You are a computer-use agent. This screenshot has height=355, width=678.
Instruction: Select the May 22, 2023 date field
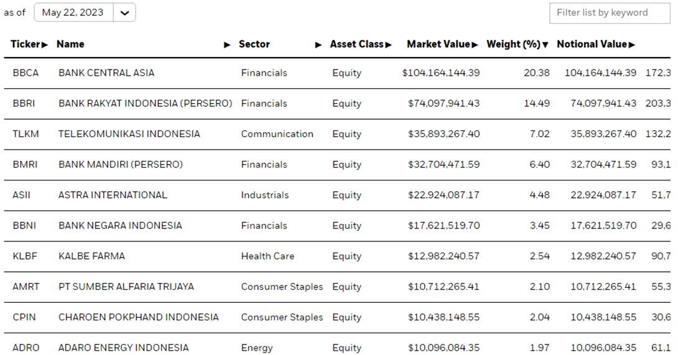(73, 12)
